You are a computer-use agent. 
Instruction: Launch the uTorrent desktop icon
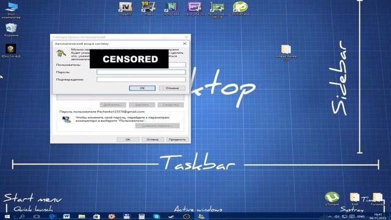tap(332, 199)
